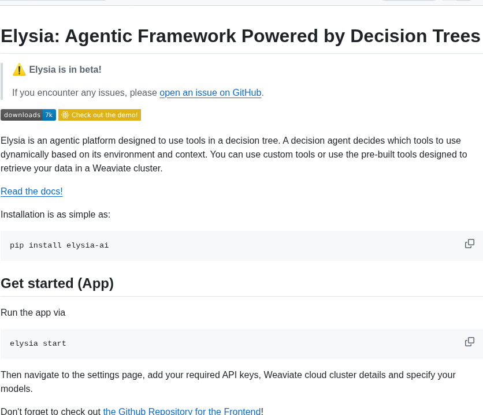Click the Elysia Agentic Framework title heading

240,36
